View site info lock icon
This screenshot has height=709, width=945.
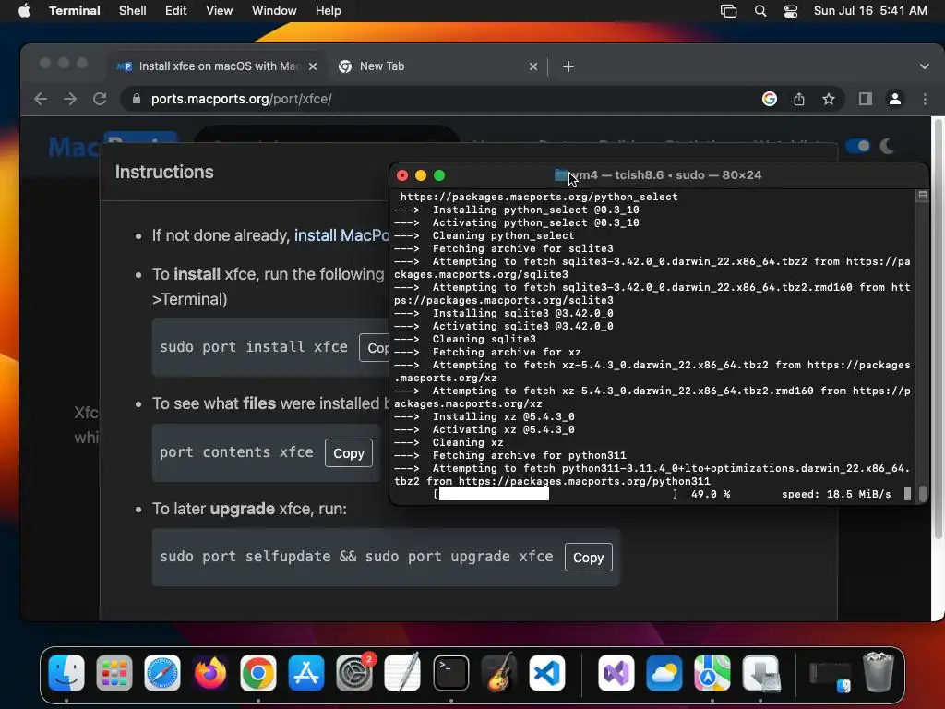137,99
